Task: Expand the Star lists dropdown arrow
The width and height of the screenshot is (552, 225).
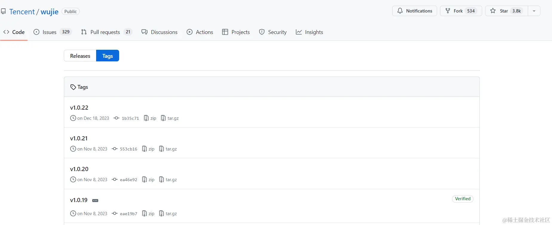Action: pos(534,11)
